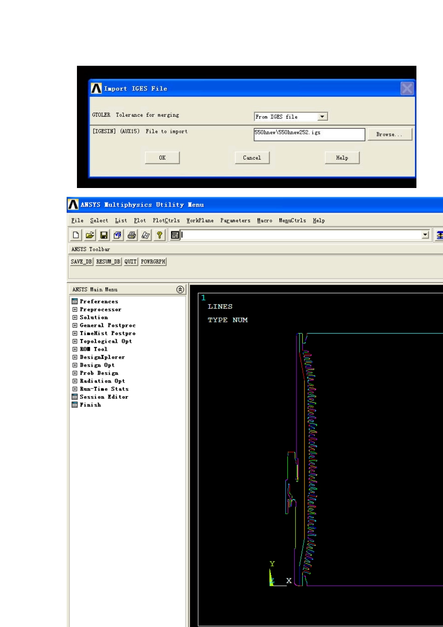Click the Pan-Zoom-Rotate cube icon
Image resolution: width=443 pixels, height=627 pixels.
click(x=118, y=236)
